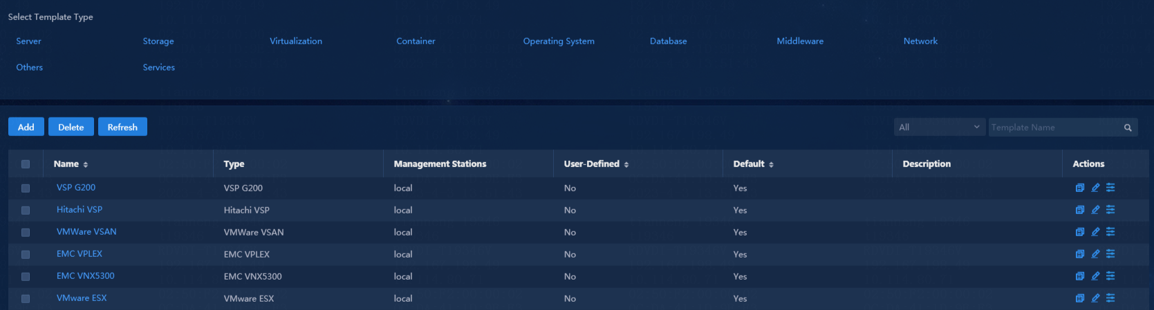The width and height of the screenshot is (1154, 310).
Task: Click 'local' in the VSP G200 row
Action: pyautogui.click(x=403, y=188)
